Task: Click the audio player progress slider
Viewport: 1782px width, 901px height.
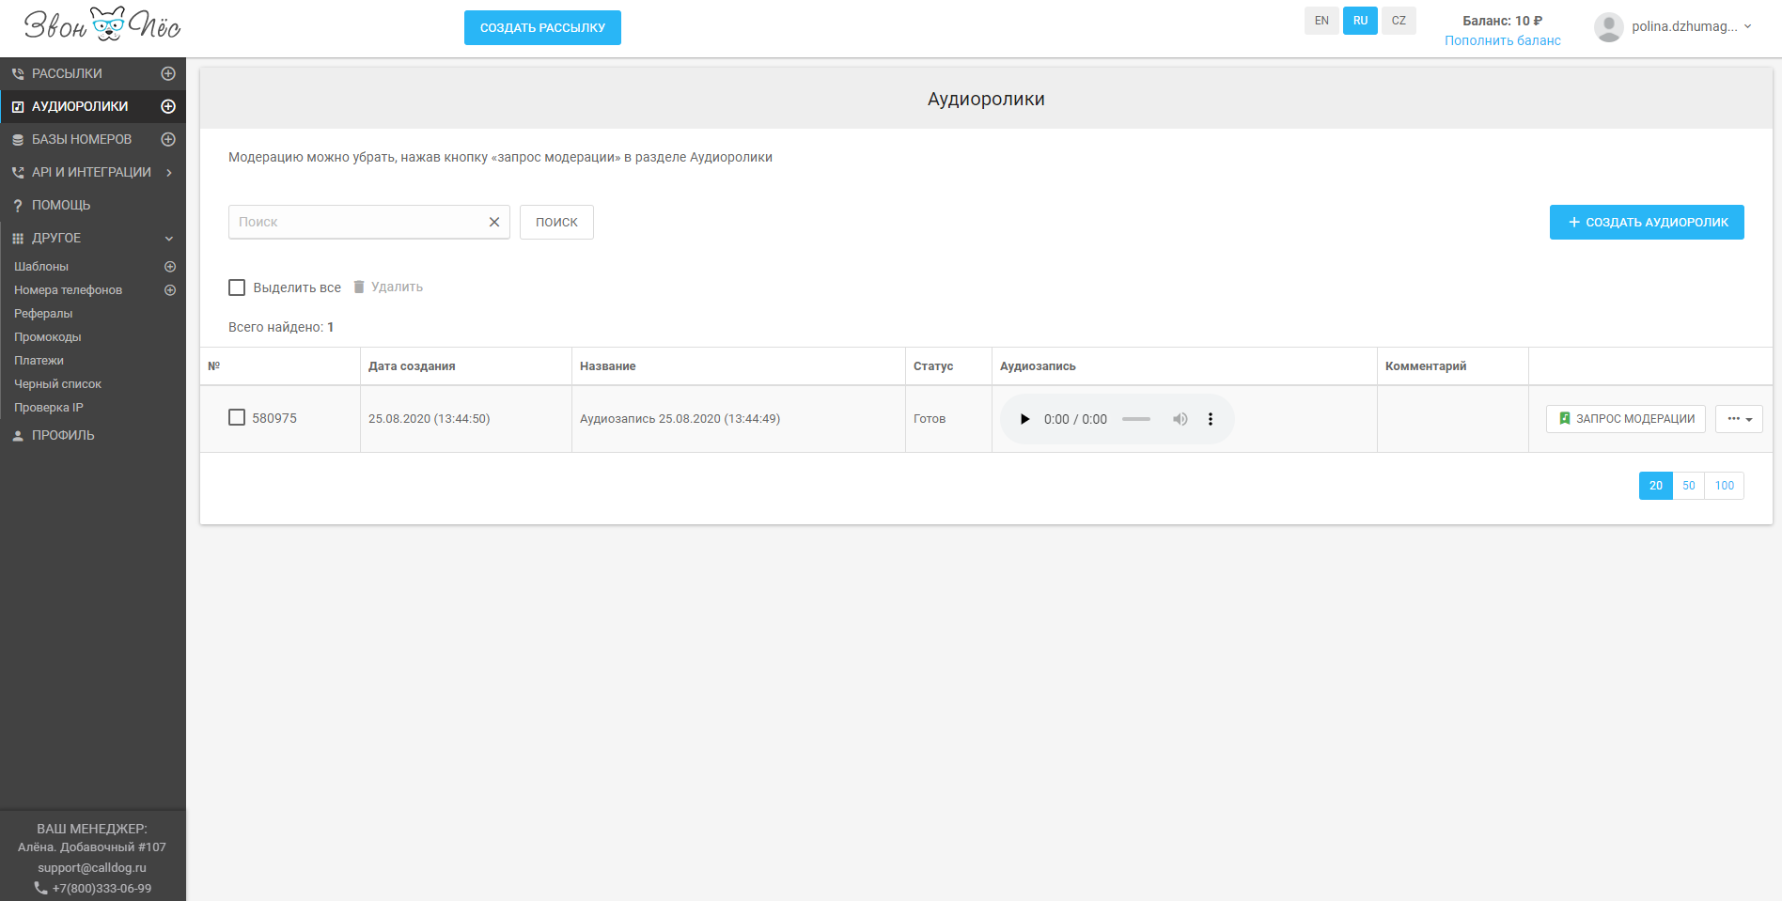Action: point(1136,419)
